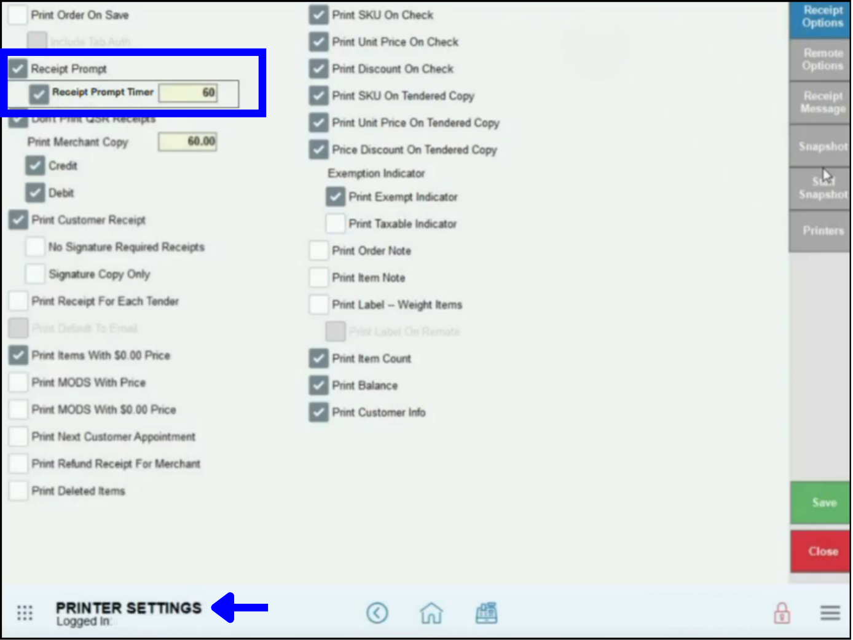The height and width of the screenshot is (640, 853).
Task: Check Print Refund Receipt For Merchant
Action: point(18,464)
